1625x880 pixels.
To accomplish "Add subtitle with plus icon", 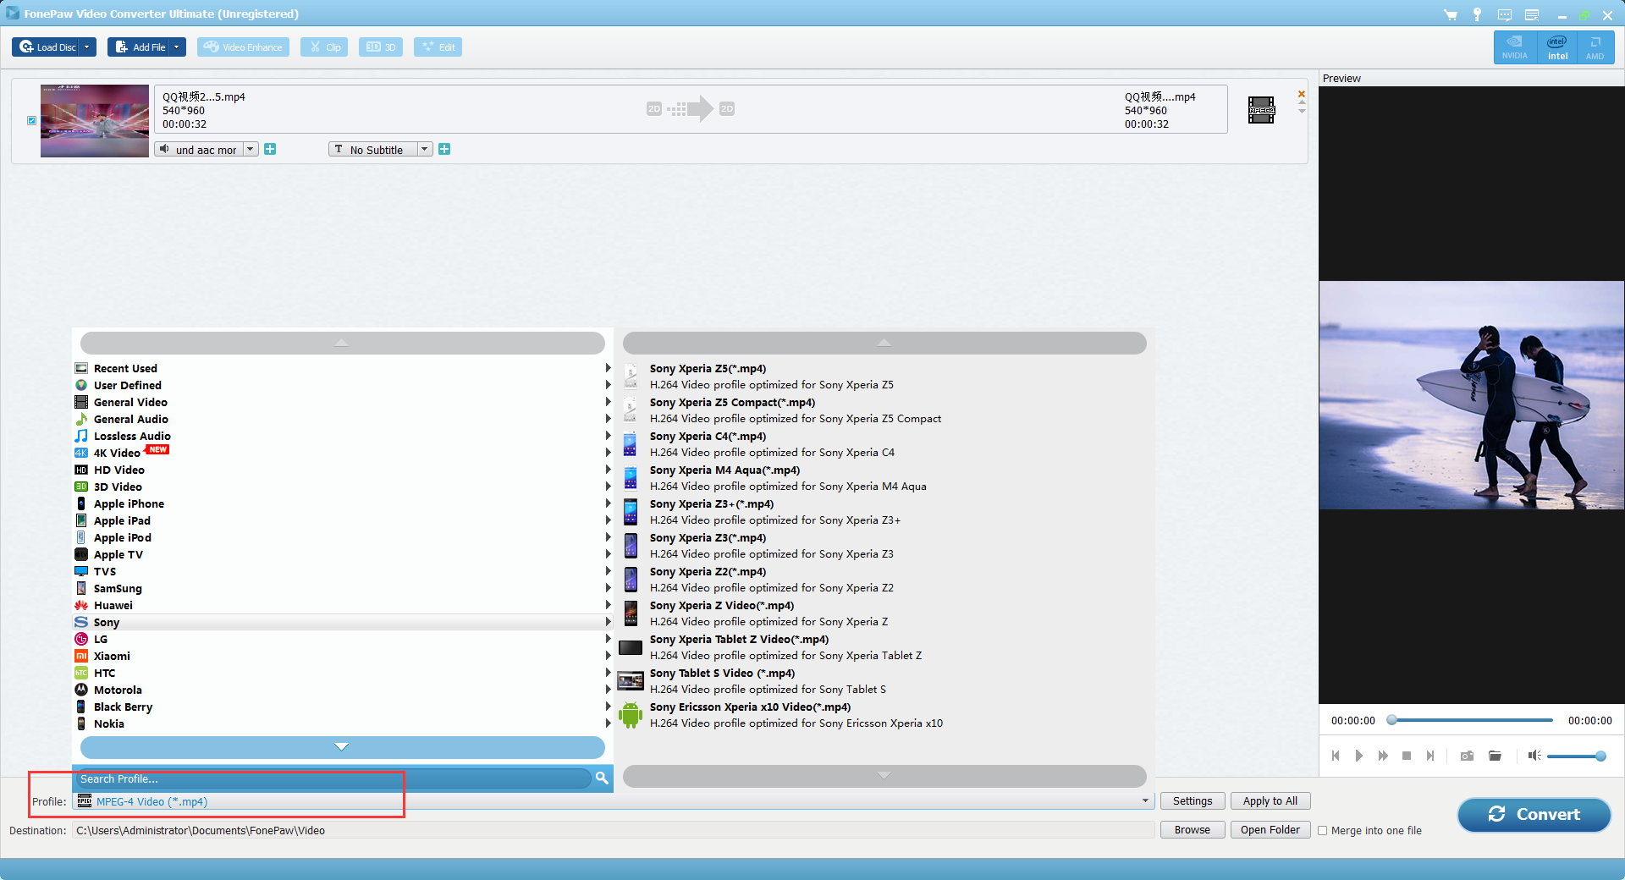I will 444,150.
